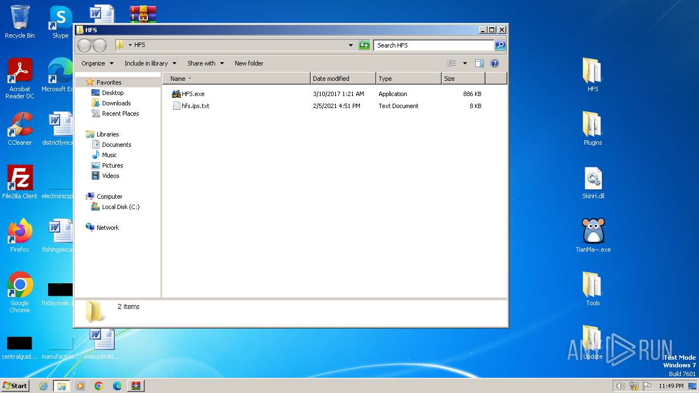Click Windows Explorer taskbar button

pos(62,386)
